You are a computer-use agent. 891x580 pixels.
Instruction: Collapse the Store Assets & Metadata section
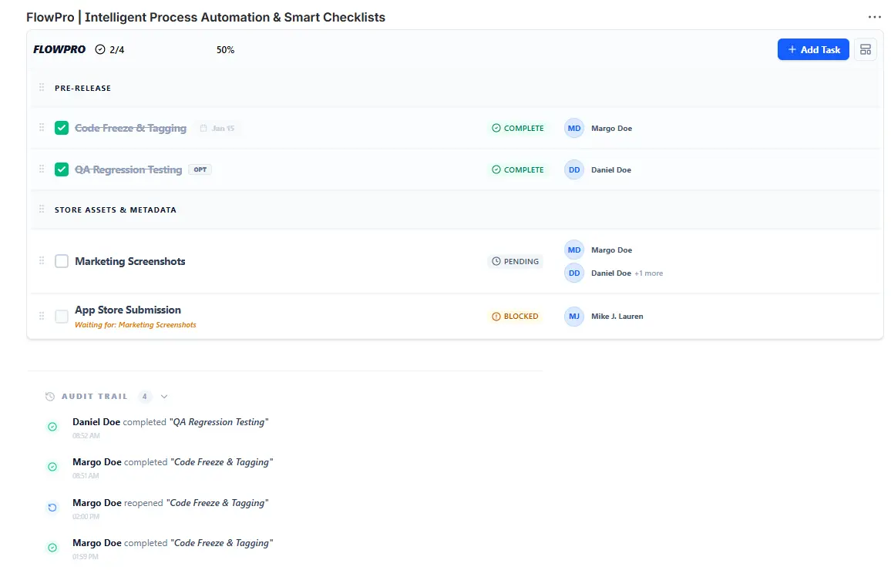pyautogui.click(x=115, y=210)
